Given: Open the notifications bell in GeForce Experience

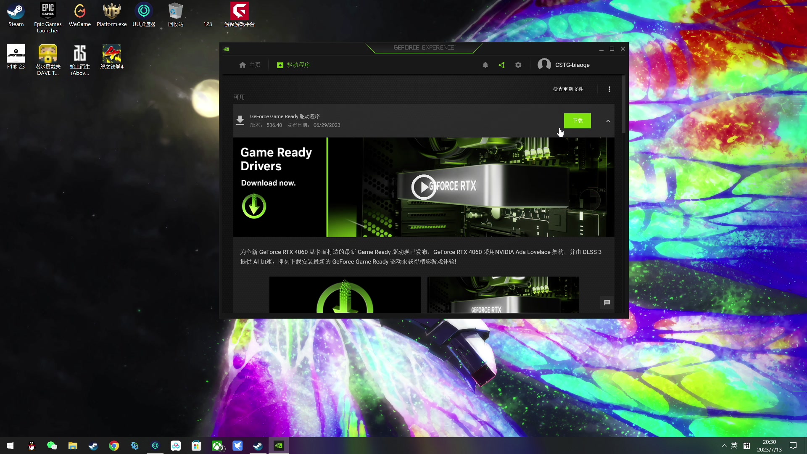Looking at the screenshot, I should pyautogui.click(x=485, y=65).
